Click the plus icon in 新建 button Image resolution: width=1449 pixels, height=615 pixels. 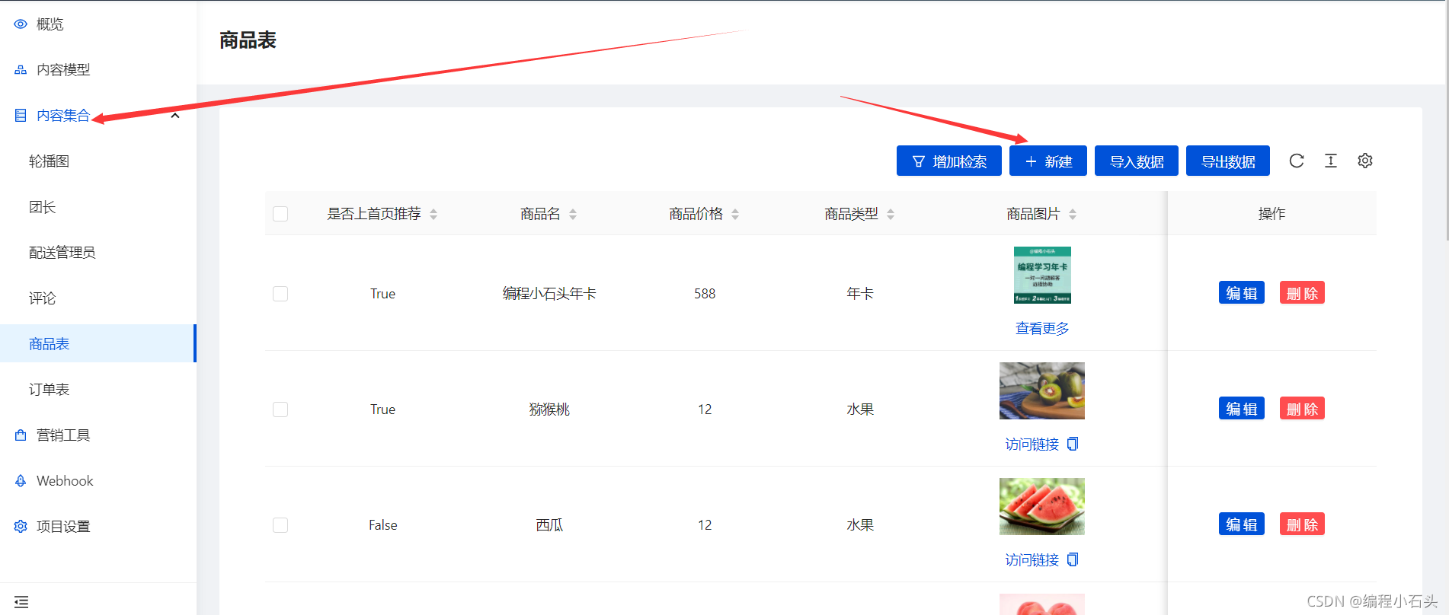[x=1031, y=161]
